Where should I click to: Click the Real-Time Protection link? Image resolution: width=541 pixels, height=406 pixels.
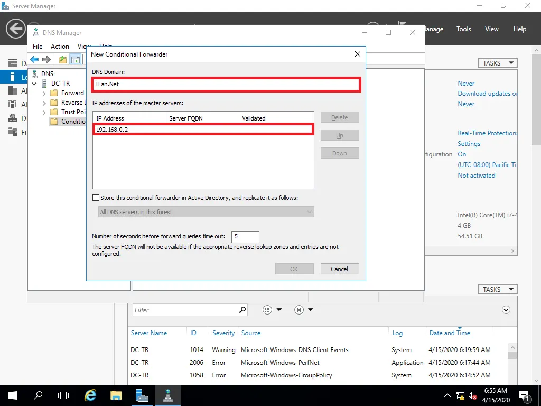click(488, 133)
